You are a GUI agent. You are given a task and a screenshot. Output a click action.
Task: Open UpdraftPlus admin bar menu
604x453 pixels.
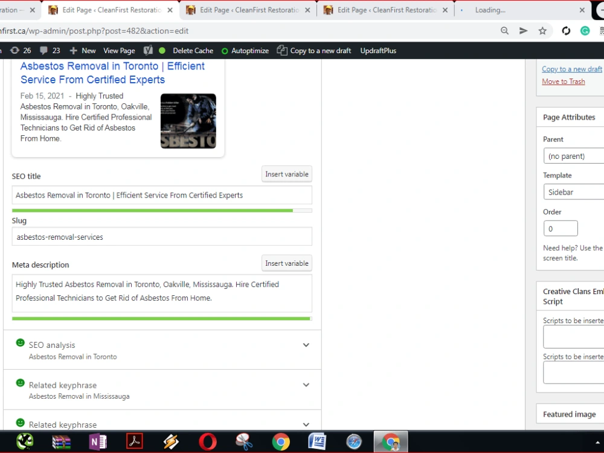[378, 51]
